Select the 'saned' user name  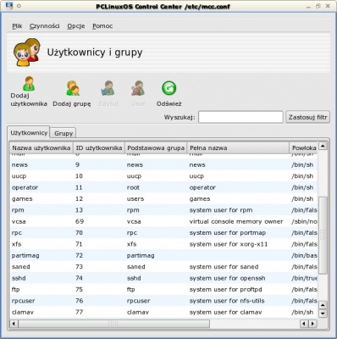(x=20, y=267)
